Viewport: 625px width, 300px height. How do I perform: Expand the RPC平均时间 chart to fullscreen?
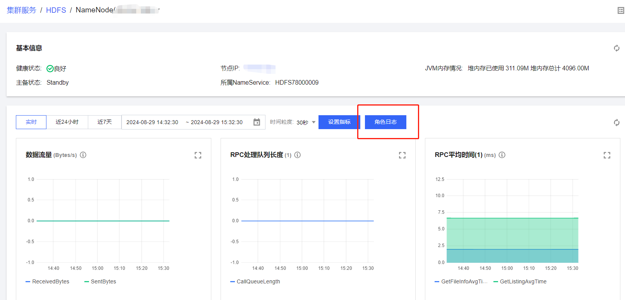(607, 155)
